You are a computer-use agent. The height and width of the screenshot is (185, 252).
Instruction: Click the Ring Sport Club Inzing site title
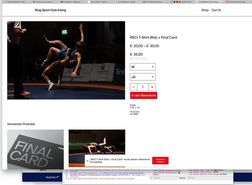[50, 10]
